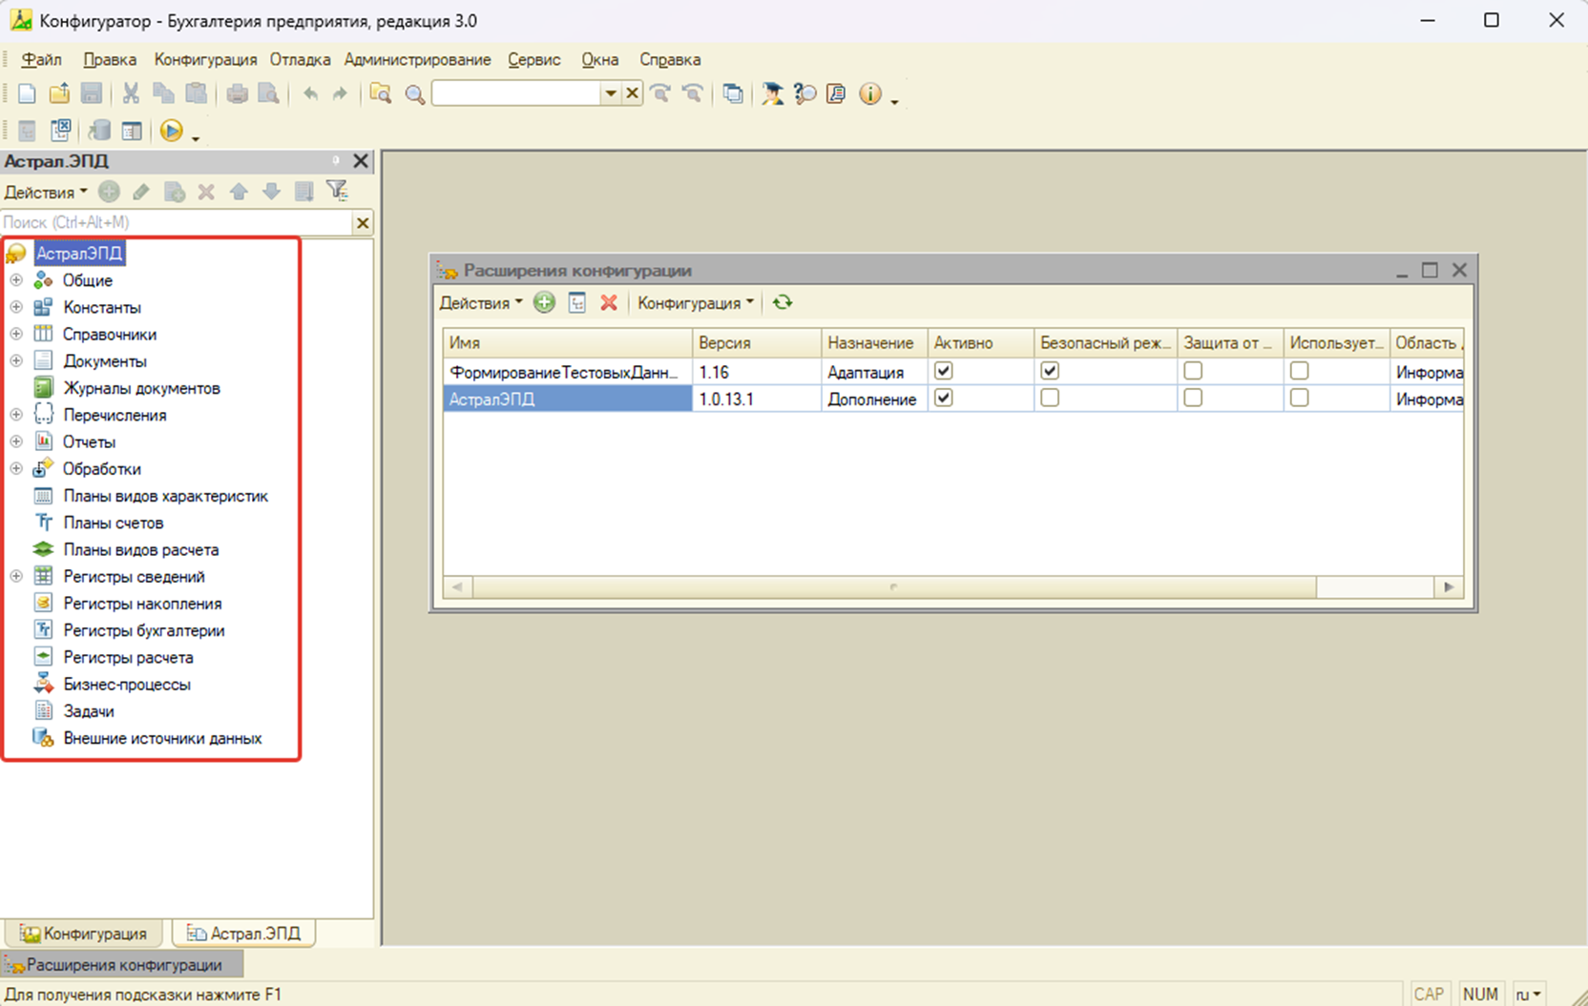The width and height of the screenshot is (1588, 1006).
Task: Open the search field dropdown arrow in toolbar
Action: 611,93
